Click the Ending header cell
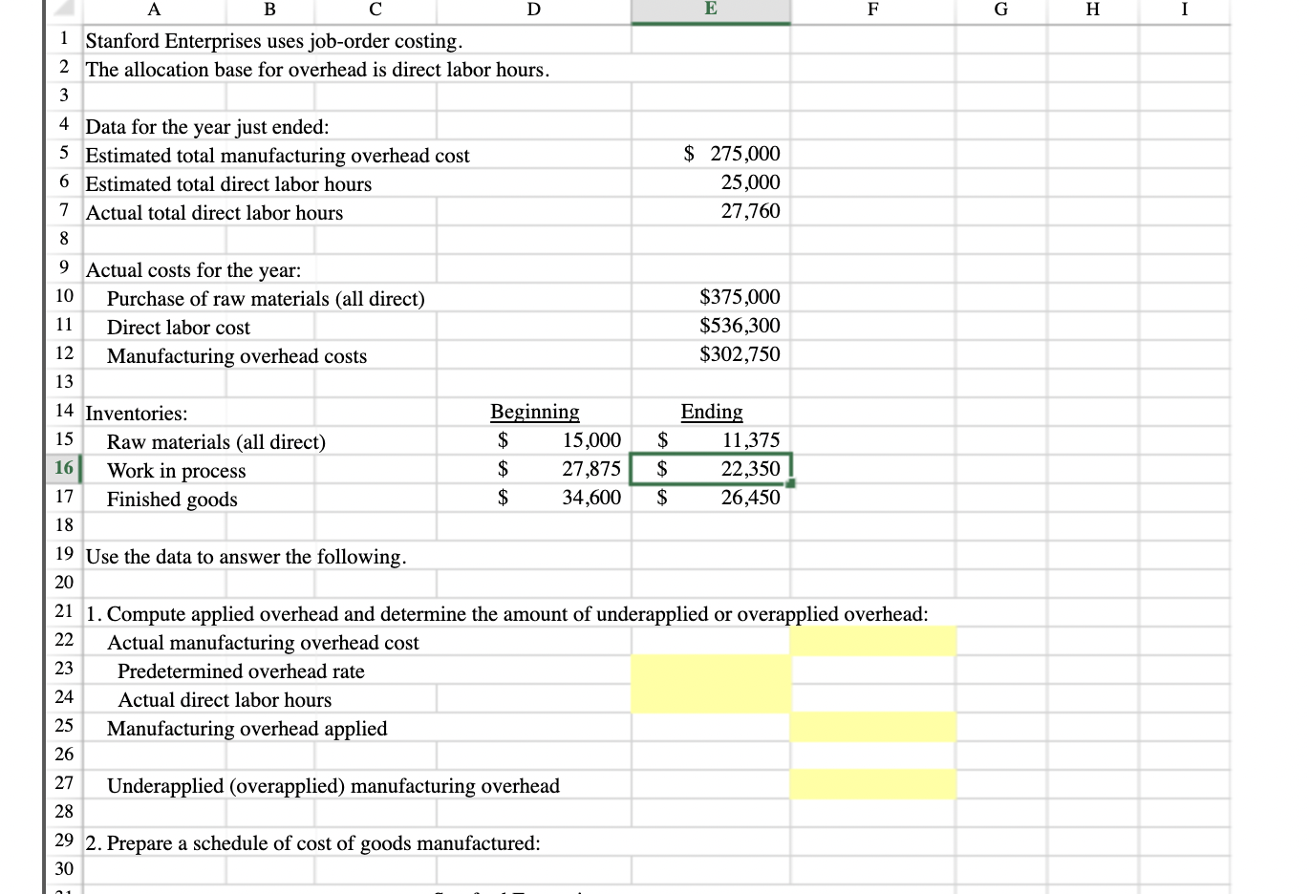Screen dimensions: 1309x894 coord(710,412)
